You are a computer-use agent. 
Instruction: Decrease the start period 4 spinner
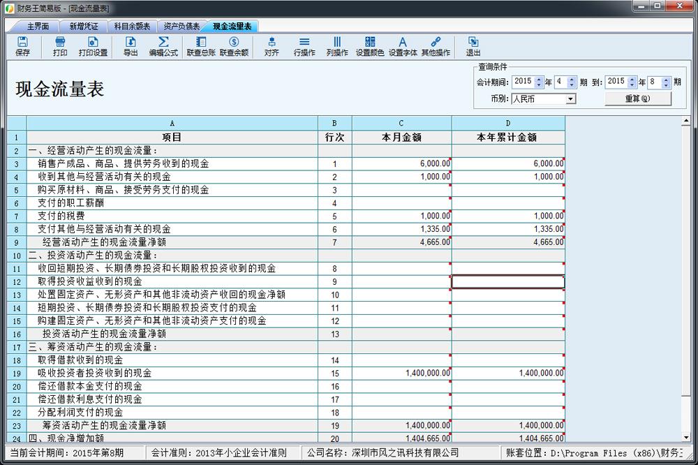572,85
